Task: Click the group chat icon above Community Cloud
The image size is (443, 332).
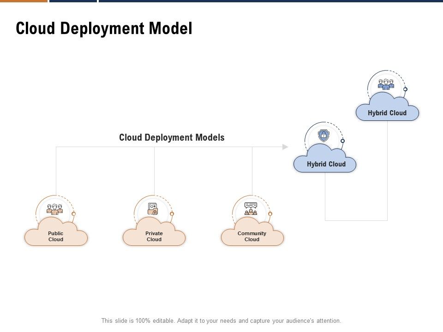Action: coord(251,209)
